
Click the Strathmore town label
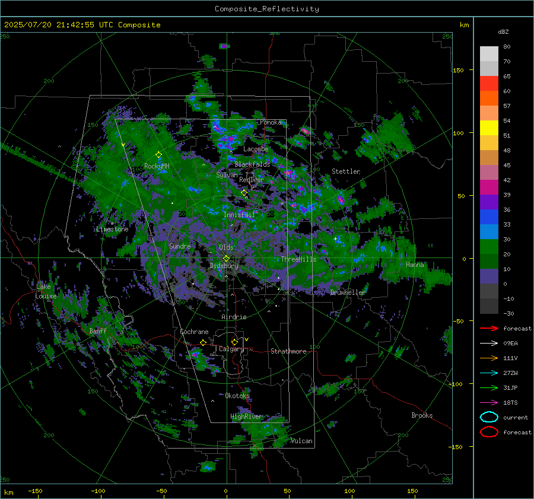coord(289,351)
